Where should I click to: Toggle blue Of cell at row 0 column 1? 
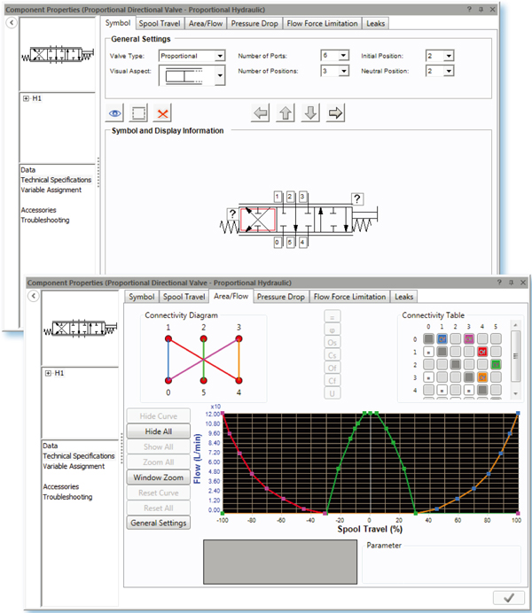pyautogui.click(x=442, y=338)
